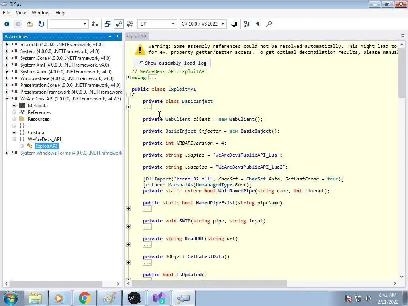
Task: Expand the mscorlib assembly node
Action: [6, 45]
